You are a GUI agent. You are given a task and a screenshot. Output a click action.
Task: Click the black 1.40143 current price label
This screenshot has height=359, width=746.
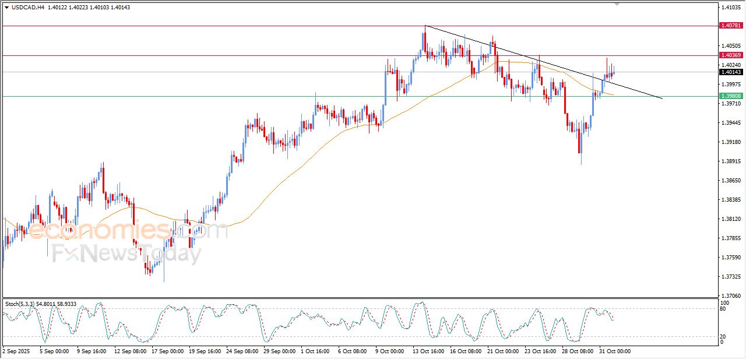point(730,72)
